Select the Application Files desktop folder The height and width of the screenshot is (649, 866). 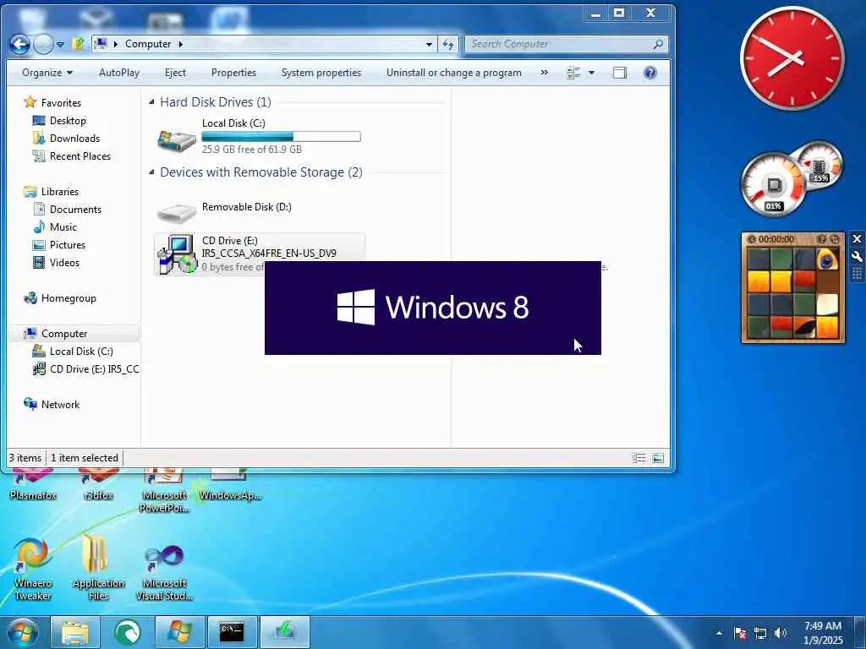point(98,569)
